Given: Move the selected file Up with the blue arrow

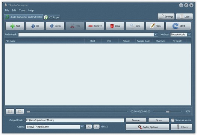Looking at the screenshot, I should pyautogui.click(x=35, y=26).
